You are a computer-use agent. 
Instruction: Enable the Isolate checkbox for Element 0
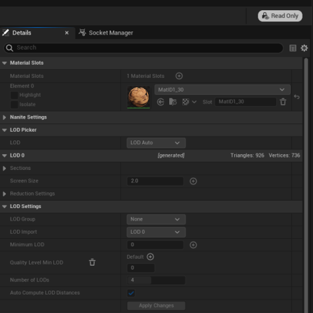point(14,104)
